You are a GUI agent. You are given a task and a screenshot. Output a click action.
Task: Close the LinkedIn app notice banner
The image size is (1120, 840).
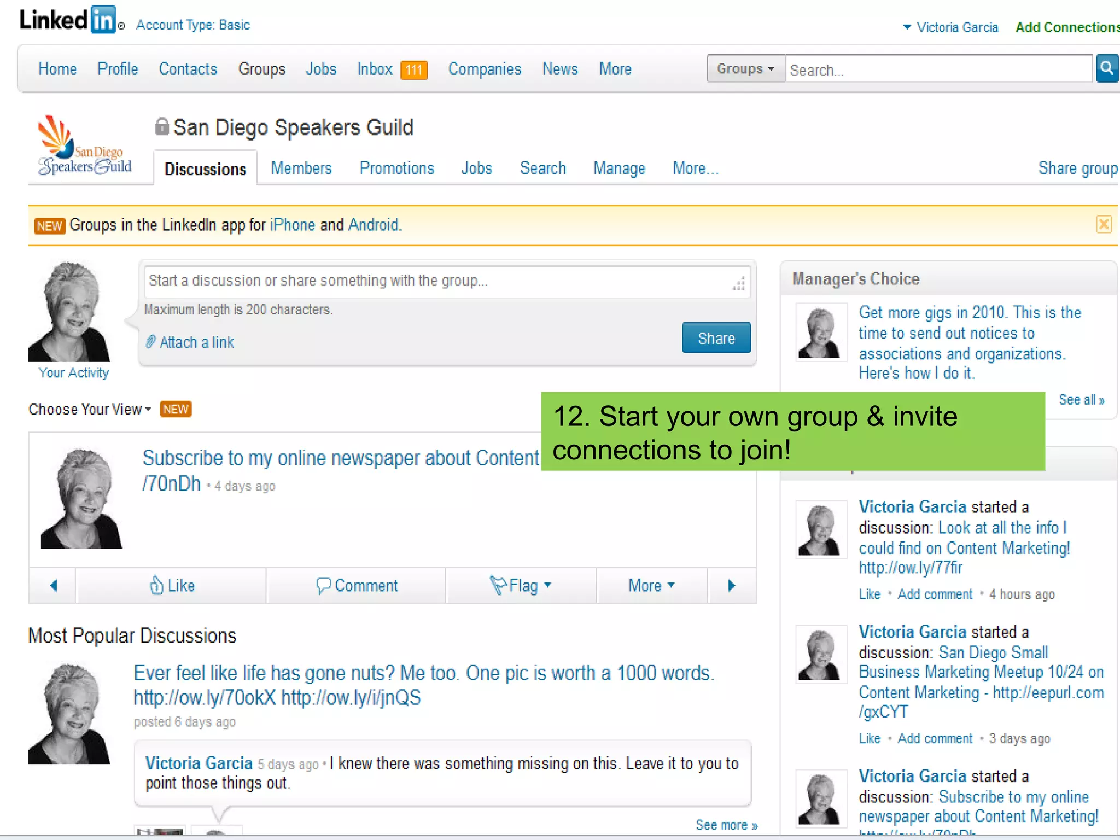coord(1104,225)
